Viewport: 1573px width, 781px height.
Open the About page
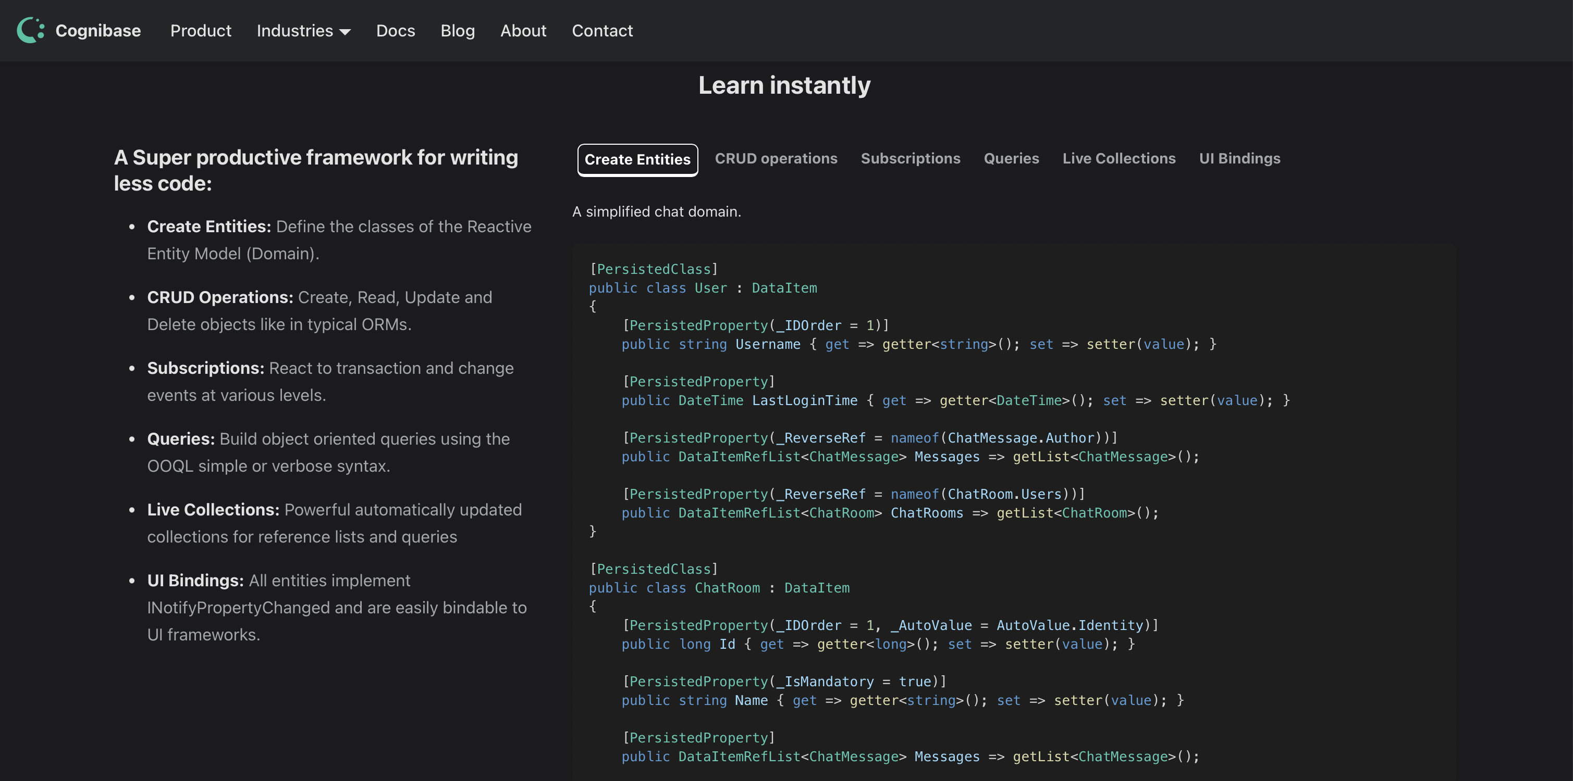pos(523,31)
